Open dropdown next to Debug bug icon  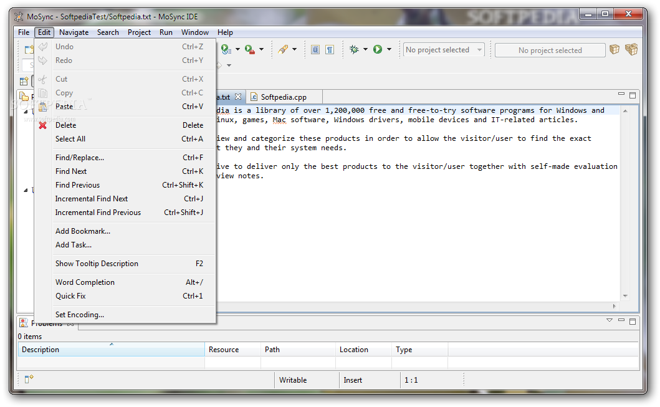click(365, 50)
